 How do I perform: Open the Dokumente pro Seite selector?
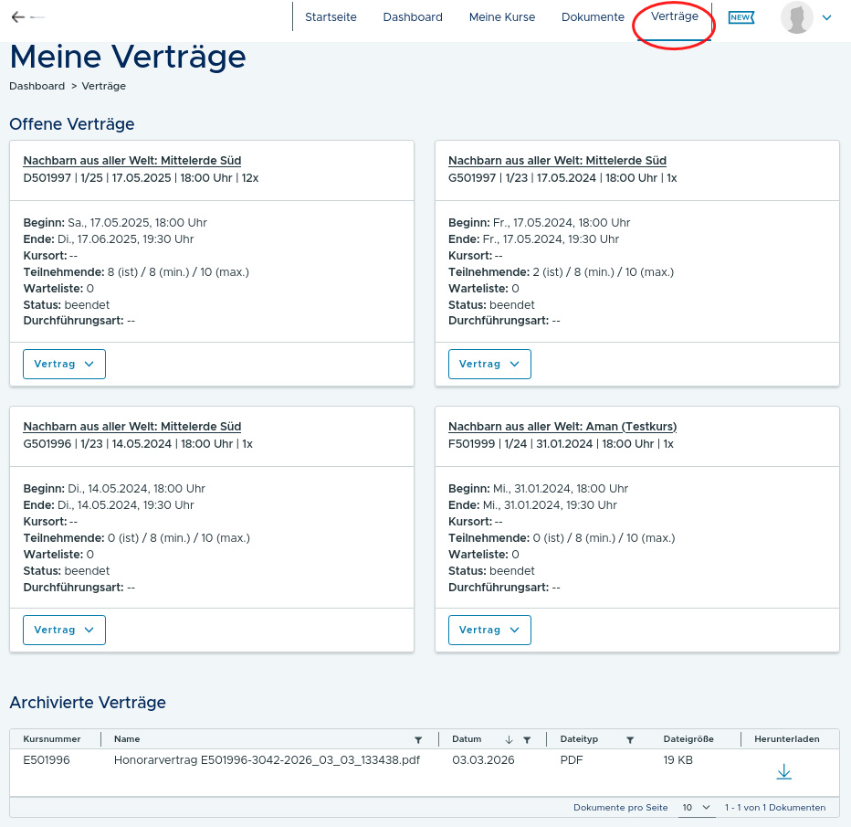tap(696, 808)
